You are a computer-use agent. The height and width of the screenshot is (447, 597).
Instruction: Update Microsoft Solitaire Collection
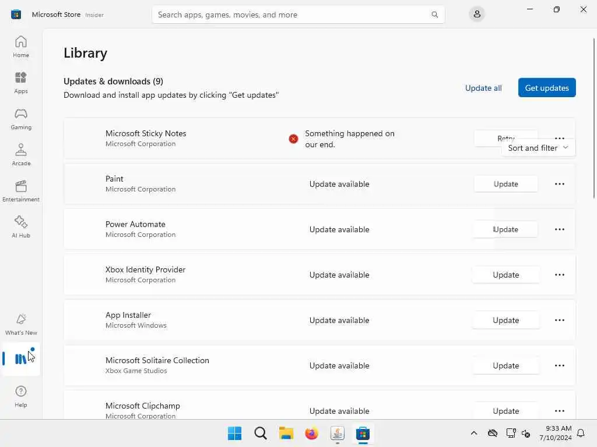pyautogui.click(x=505, y=366)
